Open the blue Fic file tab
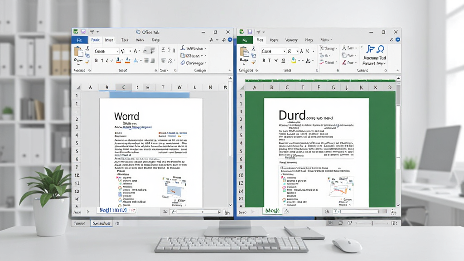Image resolution: width=464 pixels, height=261 pixels. (79, 40)
